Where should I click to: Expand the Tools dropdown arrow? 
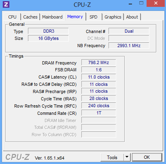coord(127,157)
